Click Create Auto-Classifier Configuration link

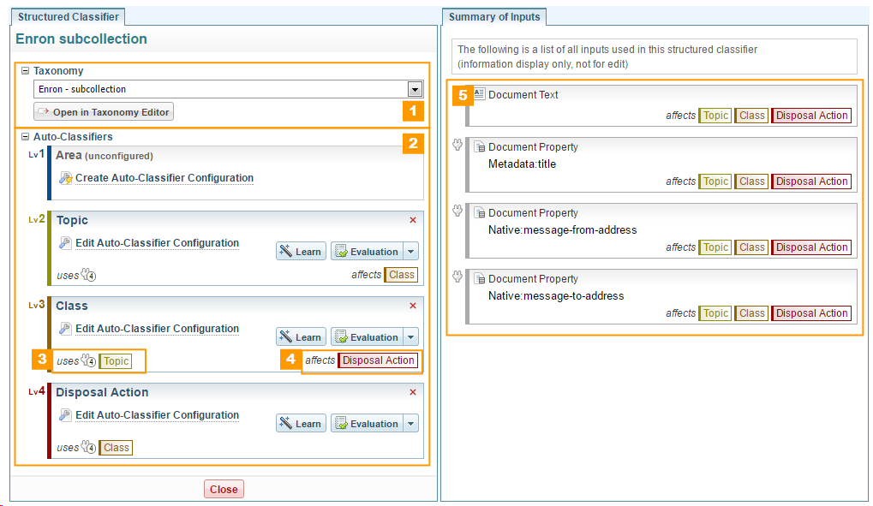(x=164, y=178)
